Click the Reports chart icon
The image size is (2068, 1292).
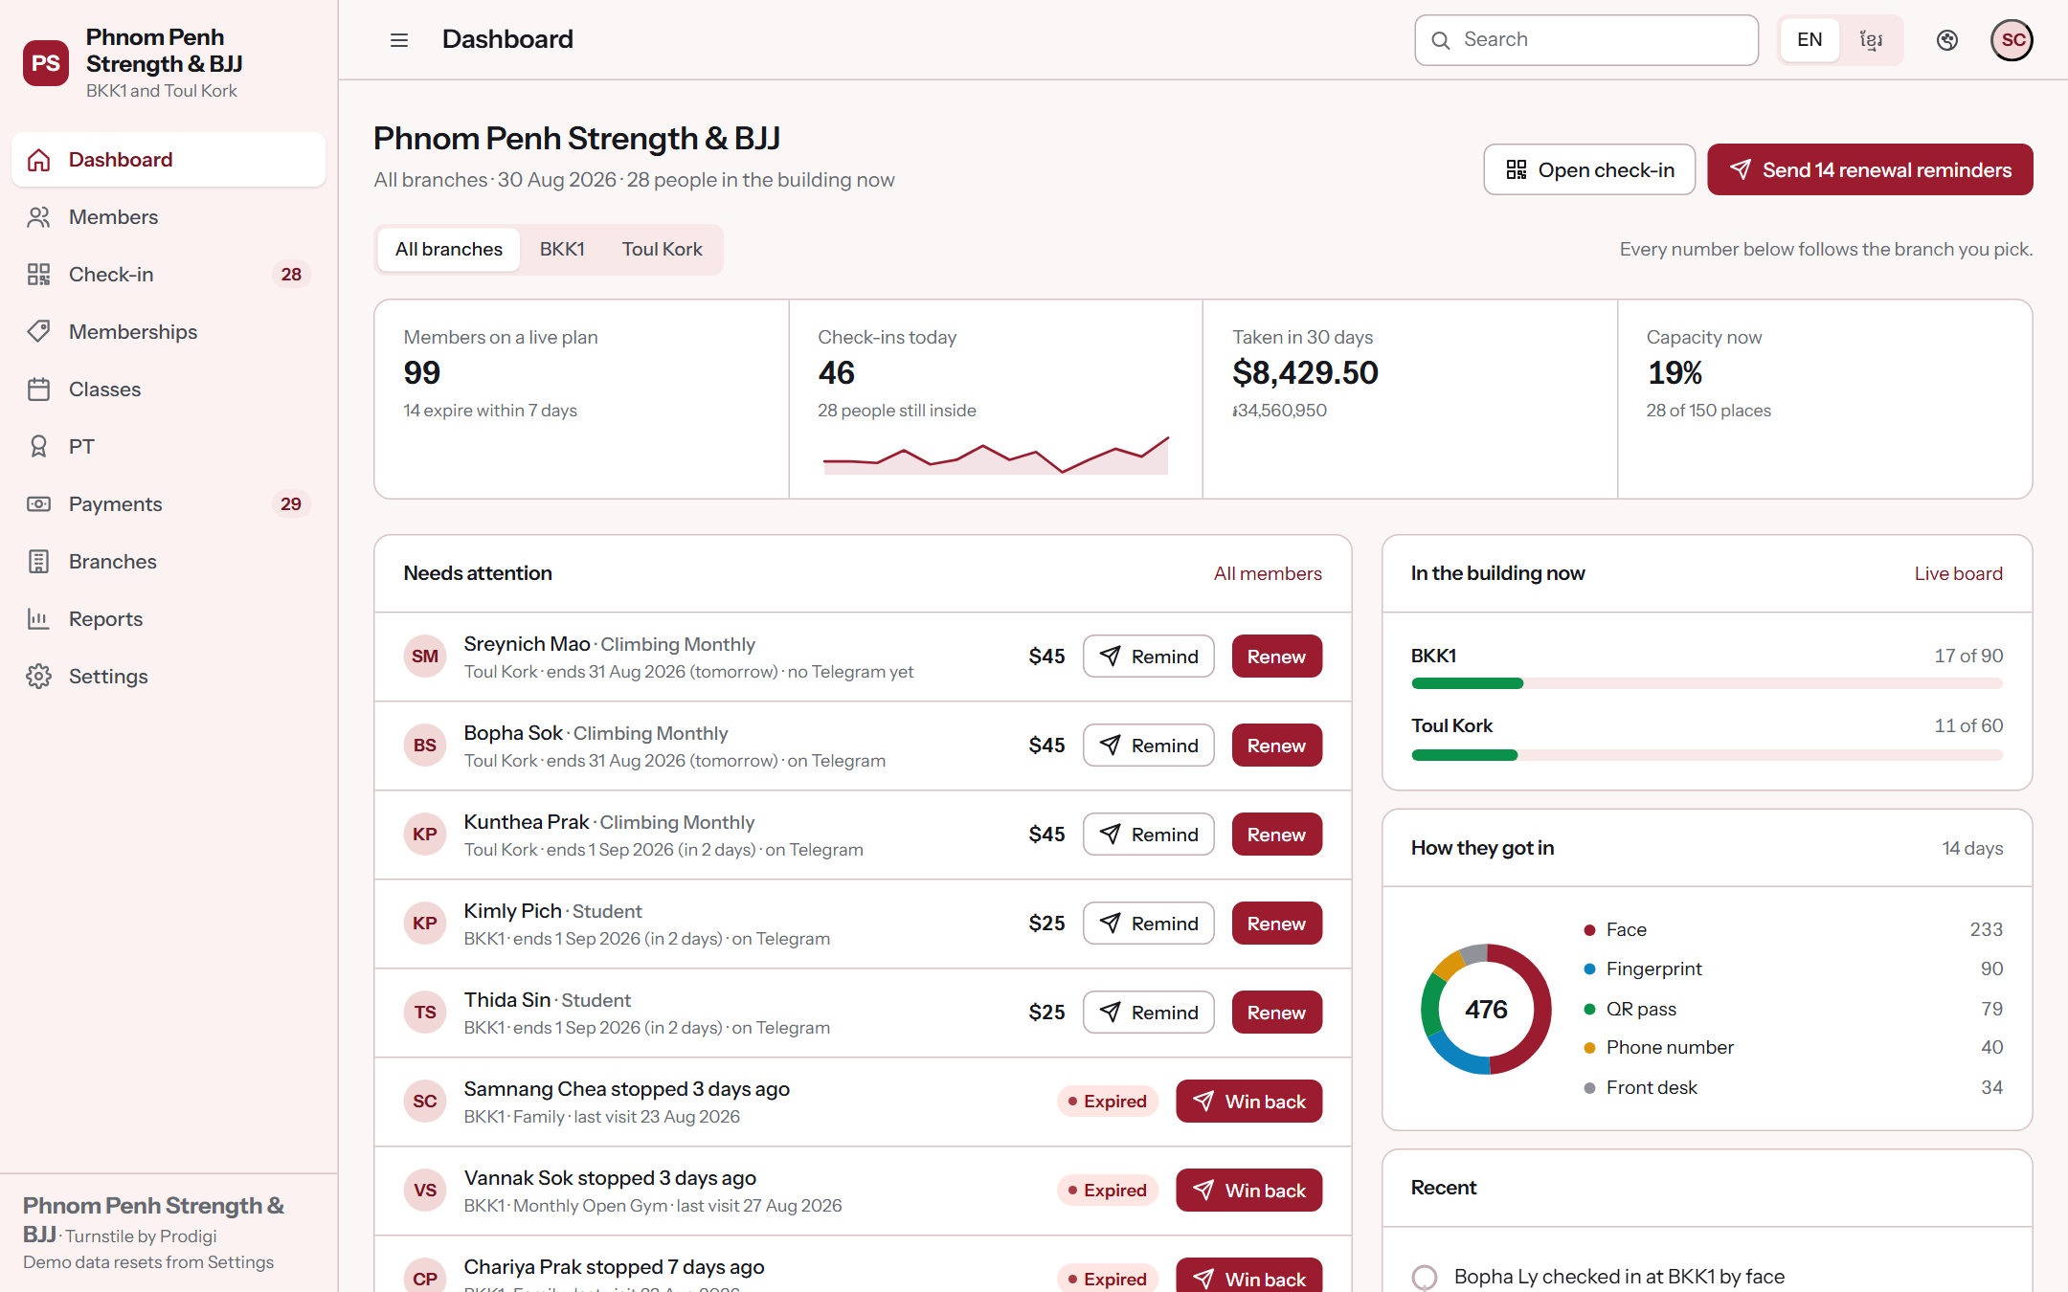(x=38, y=619)
